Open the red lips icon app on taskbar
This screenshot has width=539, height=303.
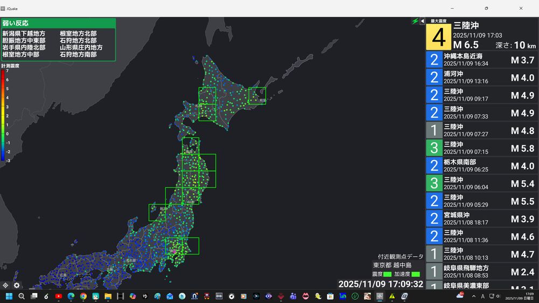pyautogui.click(x=306, y=296)
